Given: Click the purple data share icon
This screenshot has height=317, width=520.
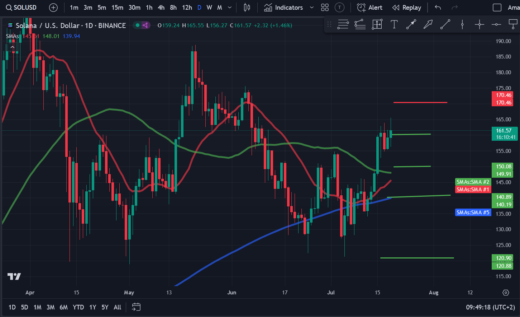Looking at the screenshot, I should click(145, 25).
